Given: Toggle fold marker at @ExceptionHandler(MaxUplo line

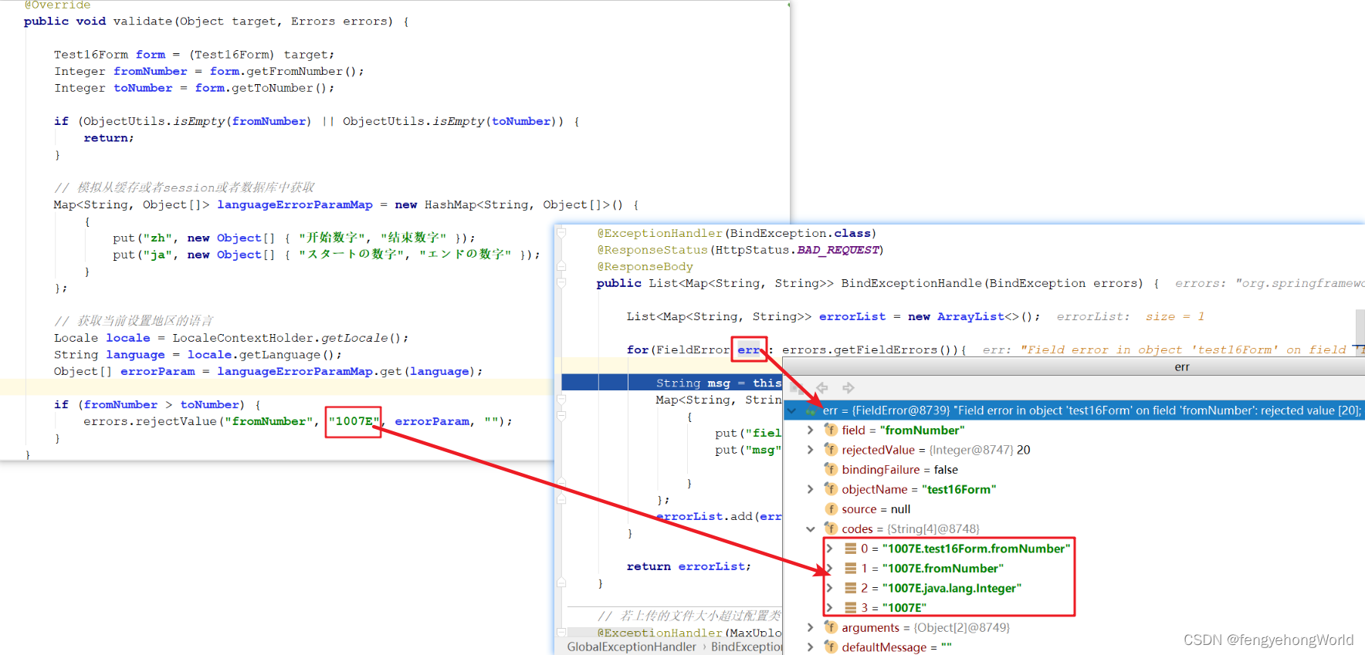Looking at the screenshot, I should coord(562,633).
